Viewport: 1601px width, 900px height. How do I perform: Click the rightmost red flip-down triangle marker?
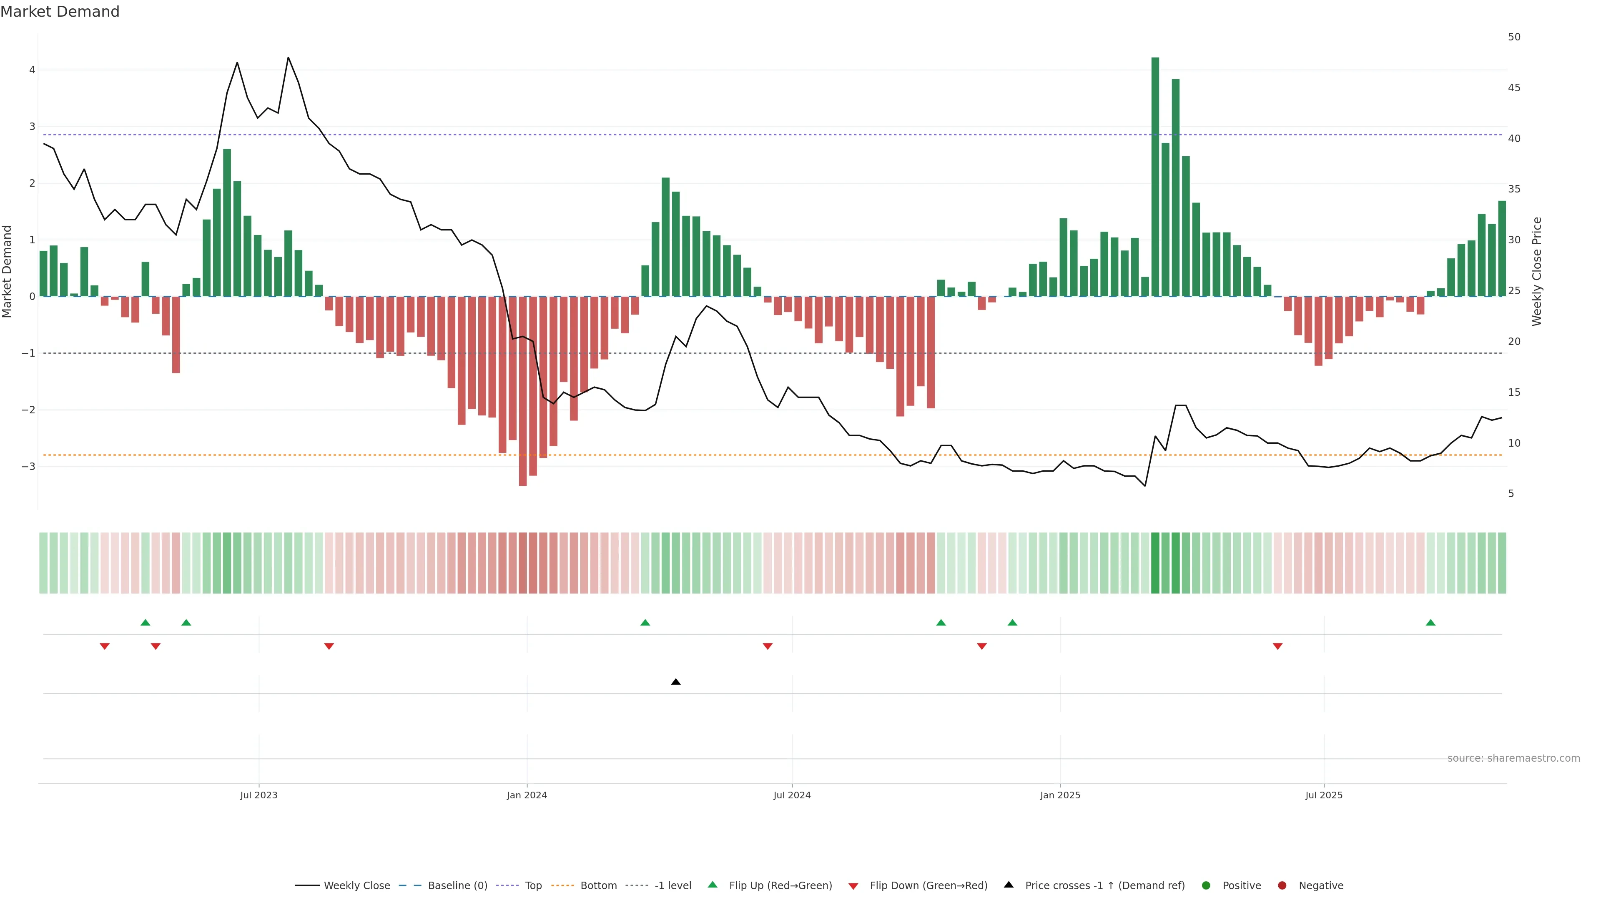click(1278, 647)
